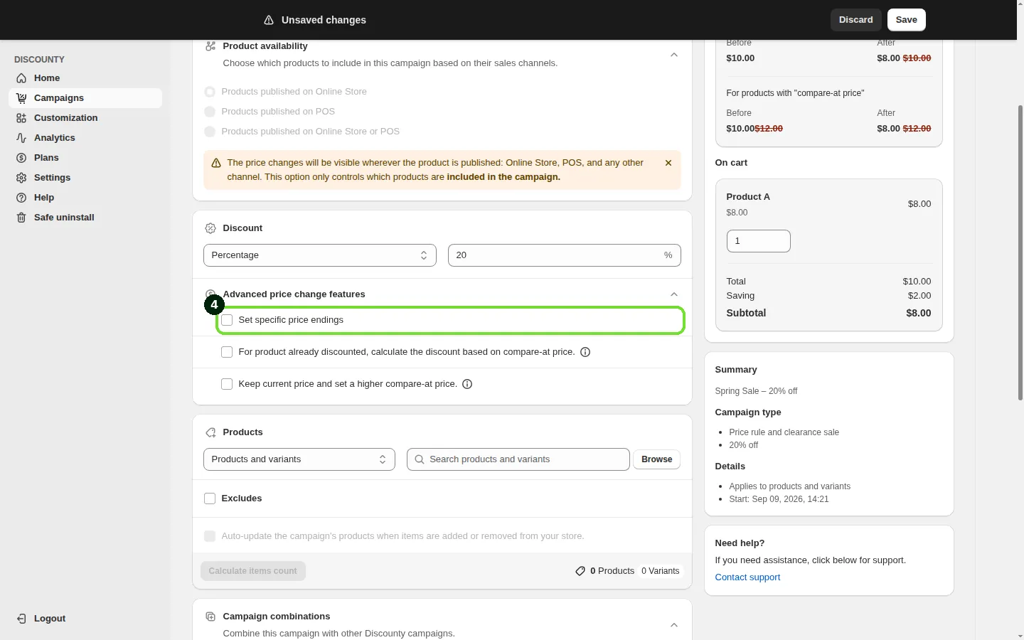Click the discount percentage value field

pos(565,255)
